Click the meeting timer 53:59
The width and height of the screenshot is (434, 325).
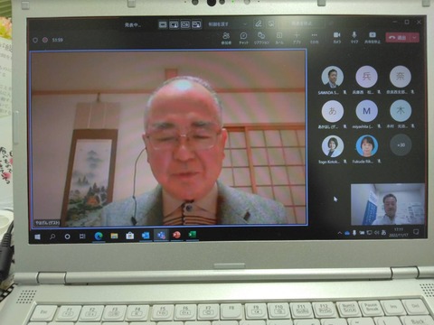tap(57, 40)
